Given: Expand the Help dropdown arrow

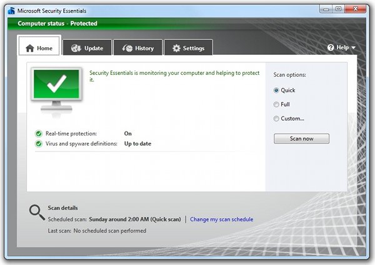Looking at the screenshot, I should [x=354, y=48].
